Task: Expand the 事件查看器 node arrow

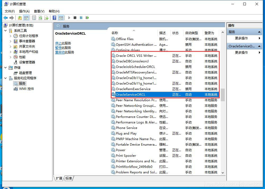Action: coord(11,41)
